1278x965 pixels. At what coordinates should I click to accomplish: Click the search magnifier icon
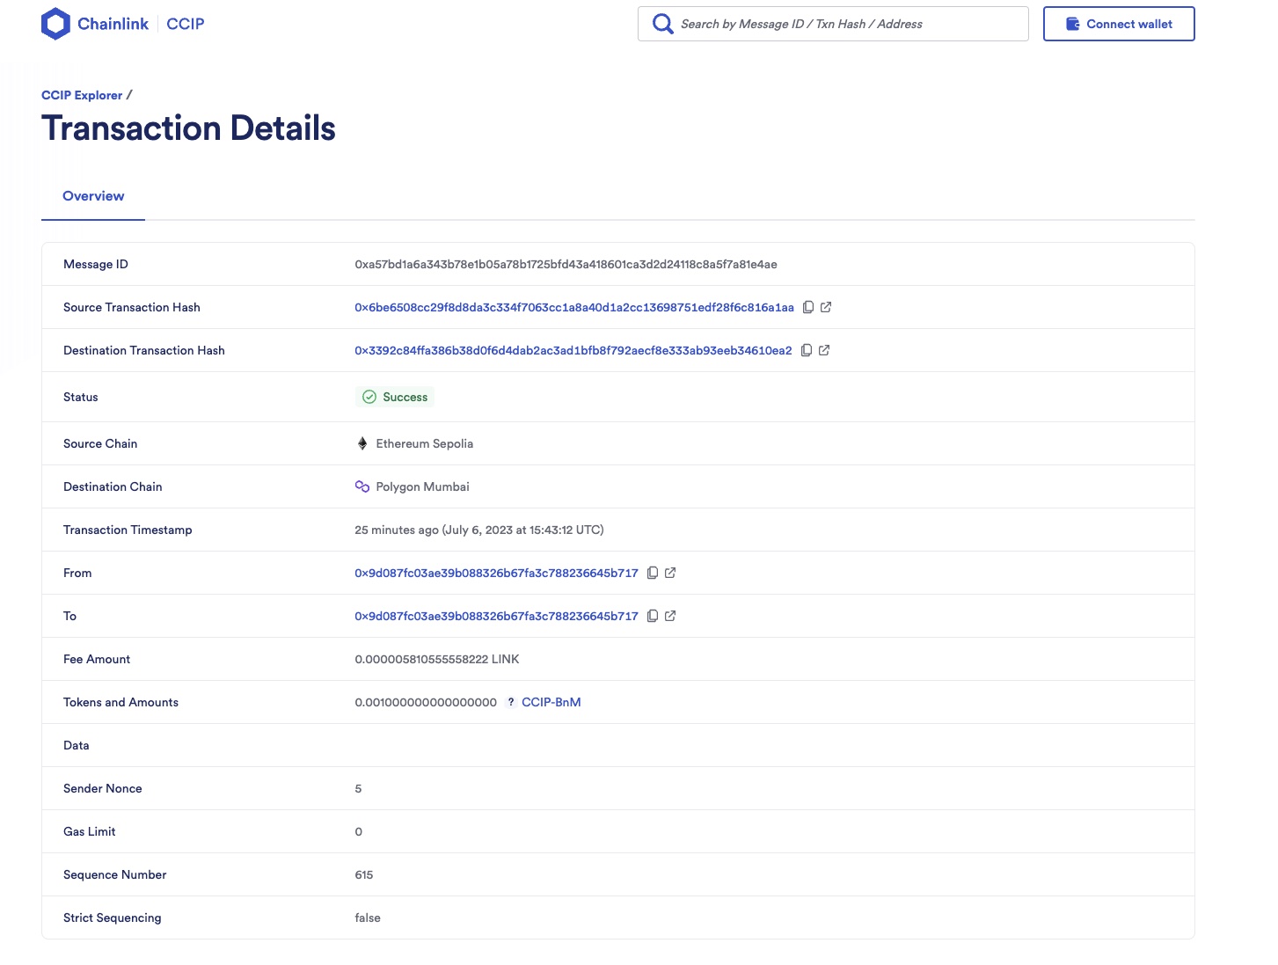click(x=662, y=24)
